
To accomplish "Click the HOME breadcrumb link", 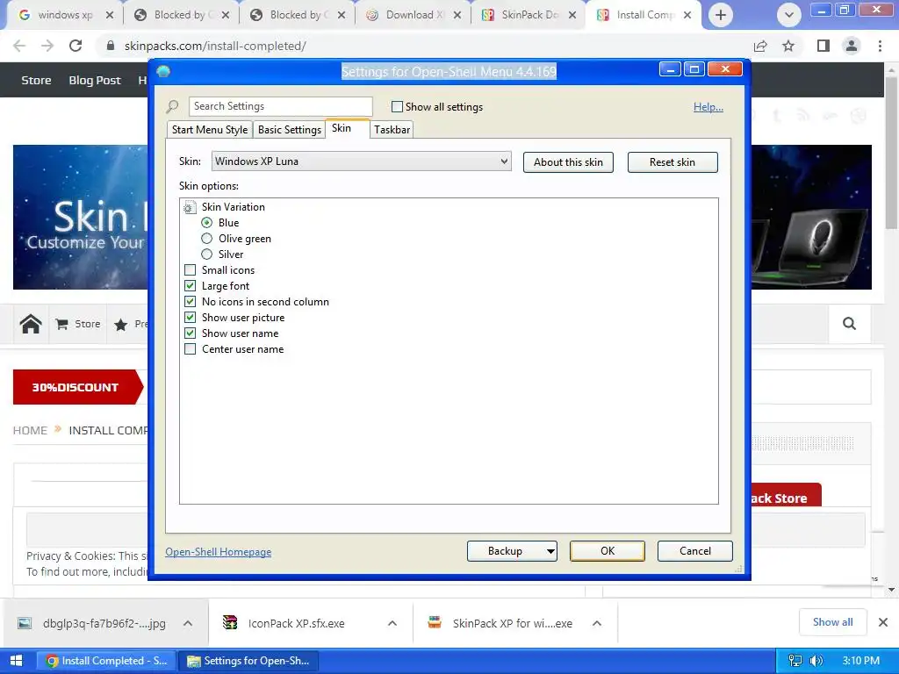I will click(30, 430).
